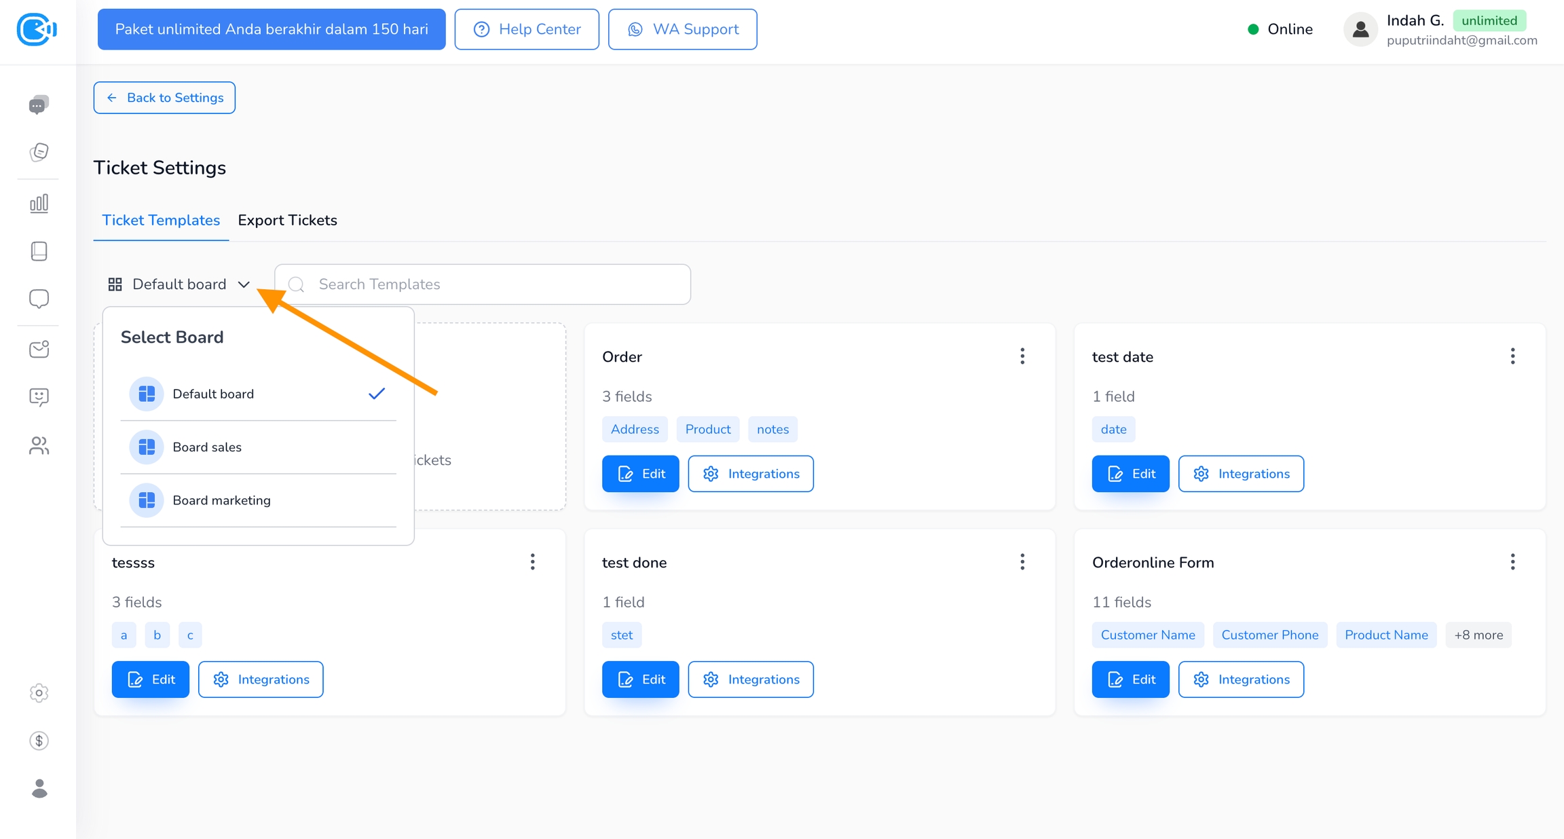This screenshot has width=1564, height=839.
Task: Open three-dot menu on Orderonline Form card
Action: coord(1512,562)
